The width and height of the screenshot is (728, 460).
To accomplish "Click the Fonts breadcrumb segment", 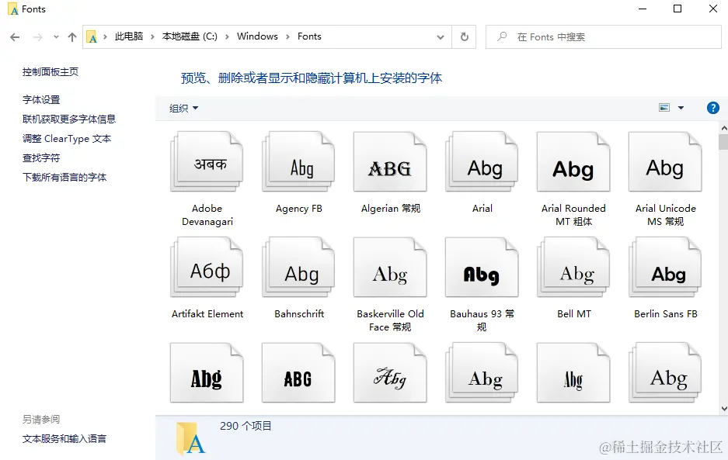I will 309,36.
